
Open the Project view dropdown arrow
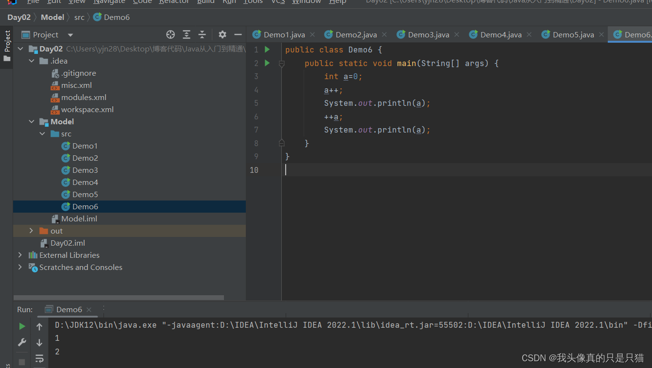(x=70, y=35)
